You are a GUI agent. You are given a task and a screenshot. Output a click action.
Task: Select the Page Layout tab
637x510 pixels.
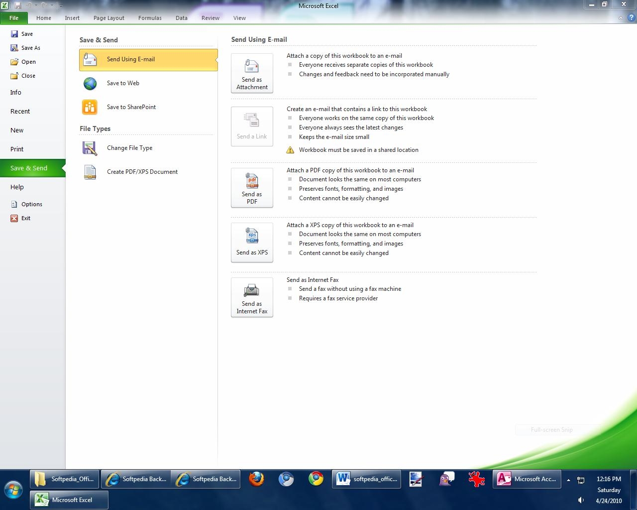(109, 18)
